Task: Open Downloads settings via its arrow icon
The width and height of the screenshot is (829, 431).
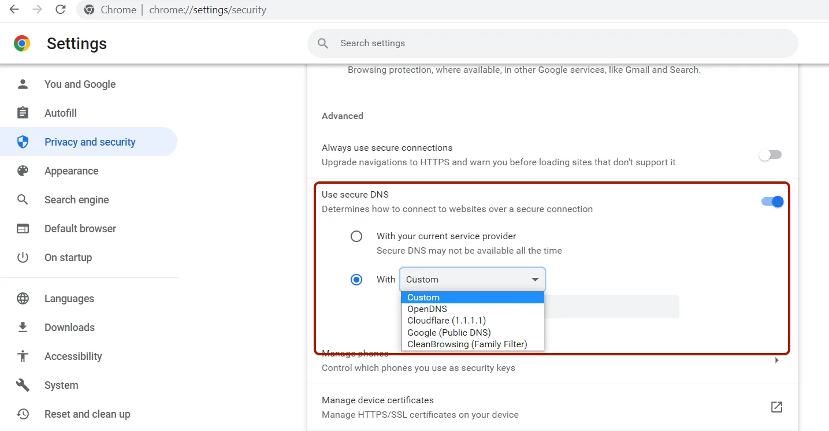Action: pos(23,327)
